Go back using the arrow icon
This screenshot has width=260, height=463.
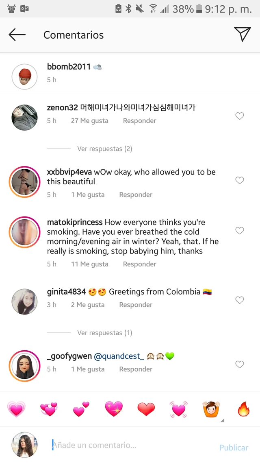click(17, 35)
